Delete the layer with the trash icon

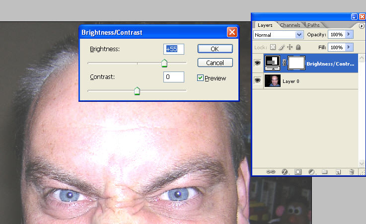pos(352,172)
